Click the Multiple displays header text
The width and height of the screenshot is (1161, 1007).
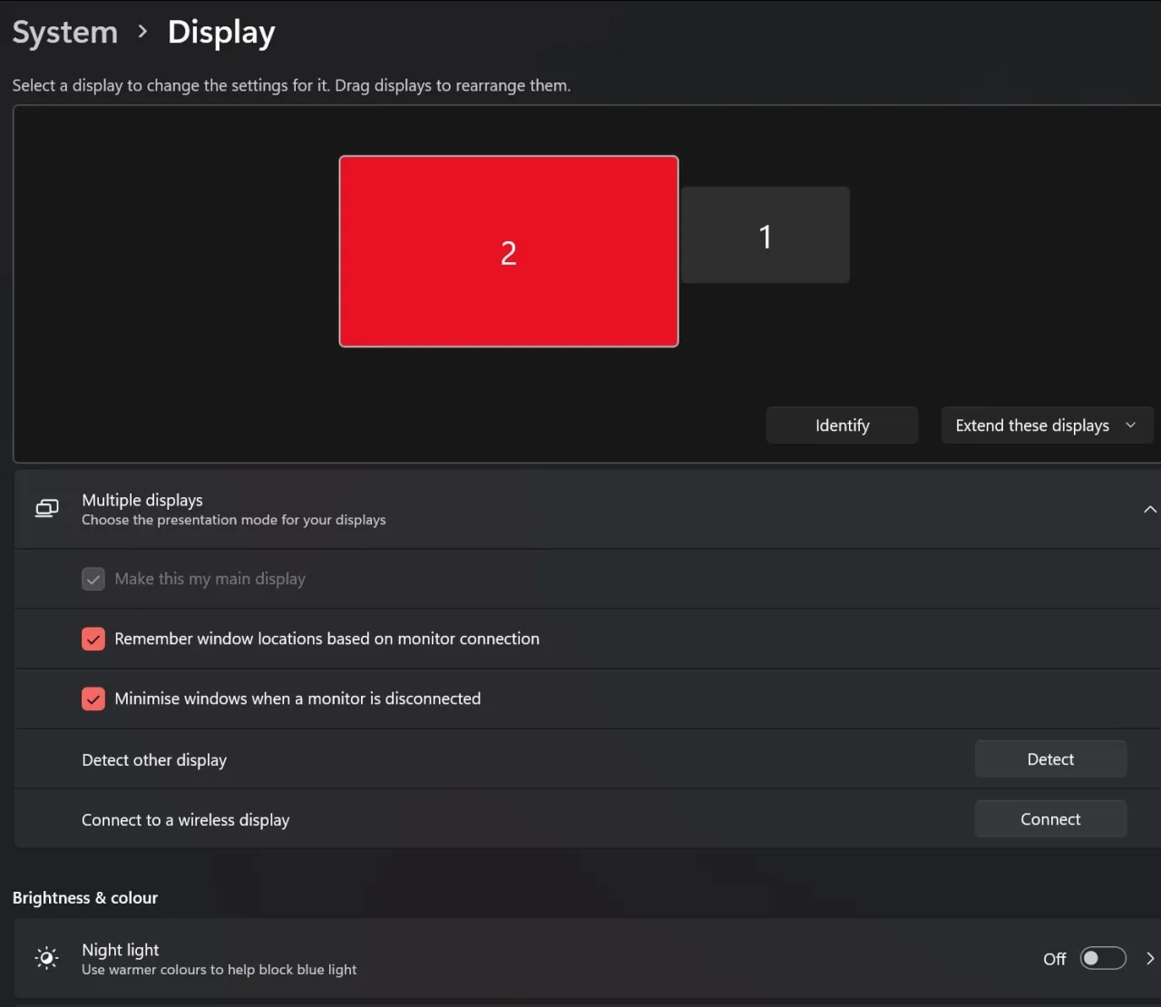click(142, 500)
